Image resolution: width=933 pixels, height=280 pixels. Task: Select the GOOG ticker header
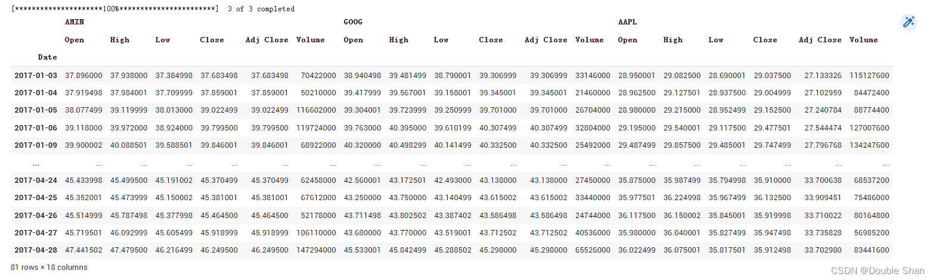click(x=353, y=22)
